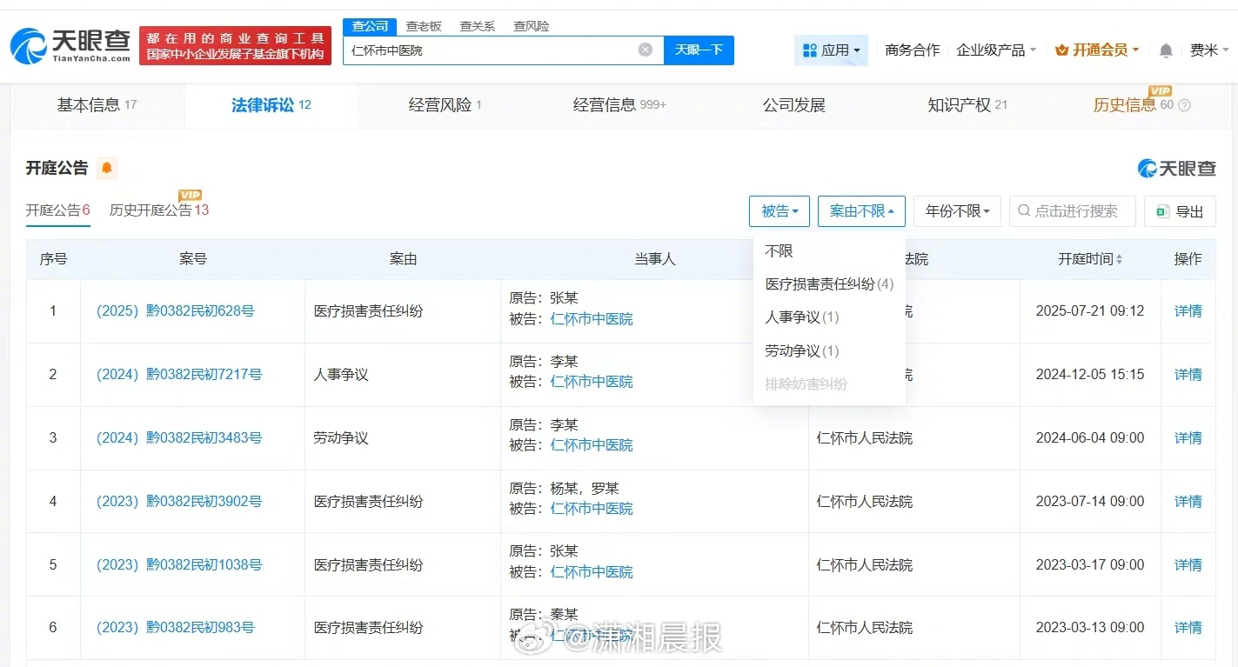Open the 被告 filter dropdown
Image resolution: width=1238 pixels, height=667 pixels.
click(780, 211)
